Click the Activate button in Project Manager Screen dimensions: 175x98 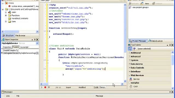(134, 4)
